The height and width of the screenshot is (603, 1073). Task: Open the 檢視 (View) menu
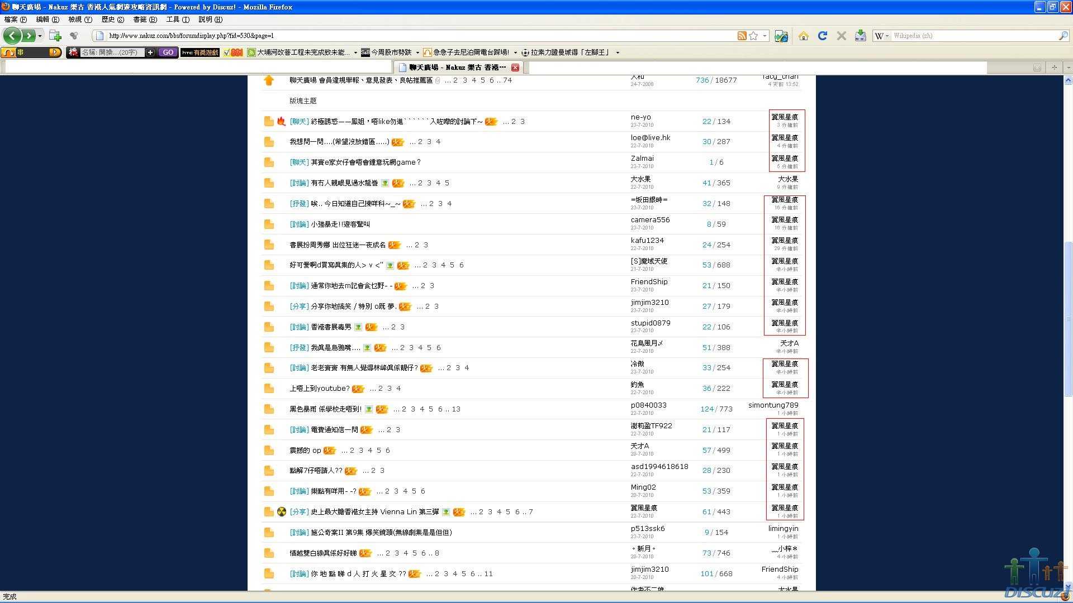coord(80,20)
